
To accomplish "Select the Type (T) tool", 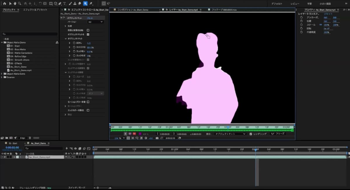I will [x=64, y=4].
